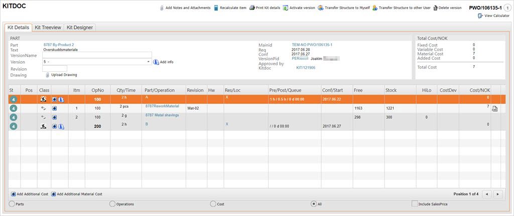The image size is (514, 216).
Task: Click the Delete version trash icon
Action: 435,8
